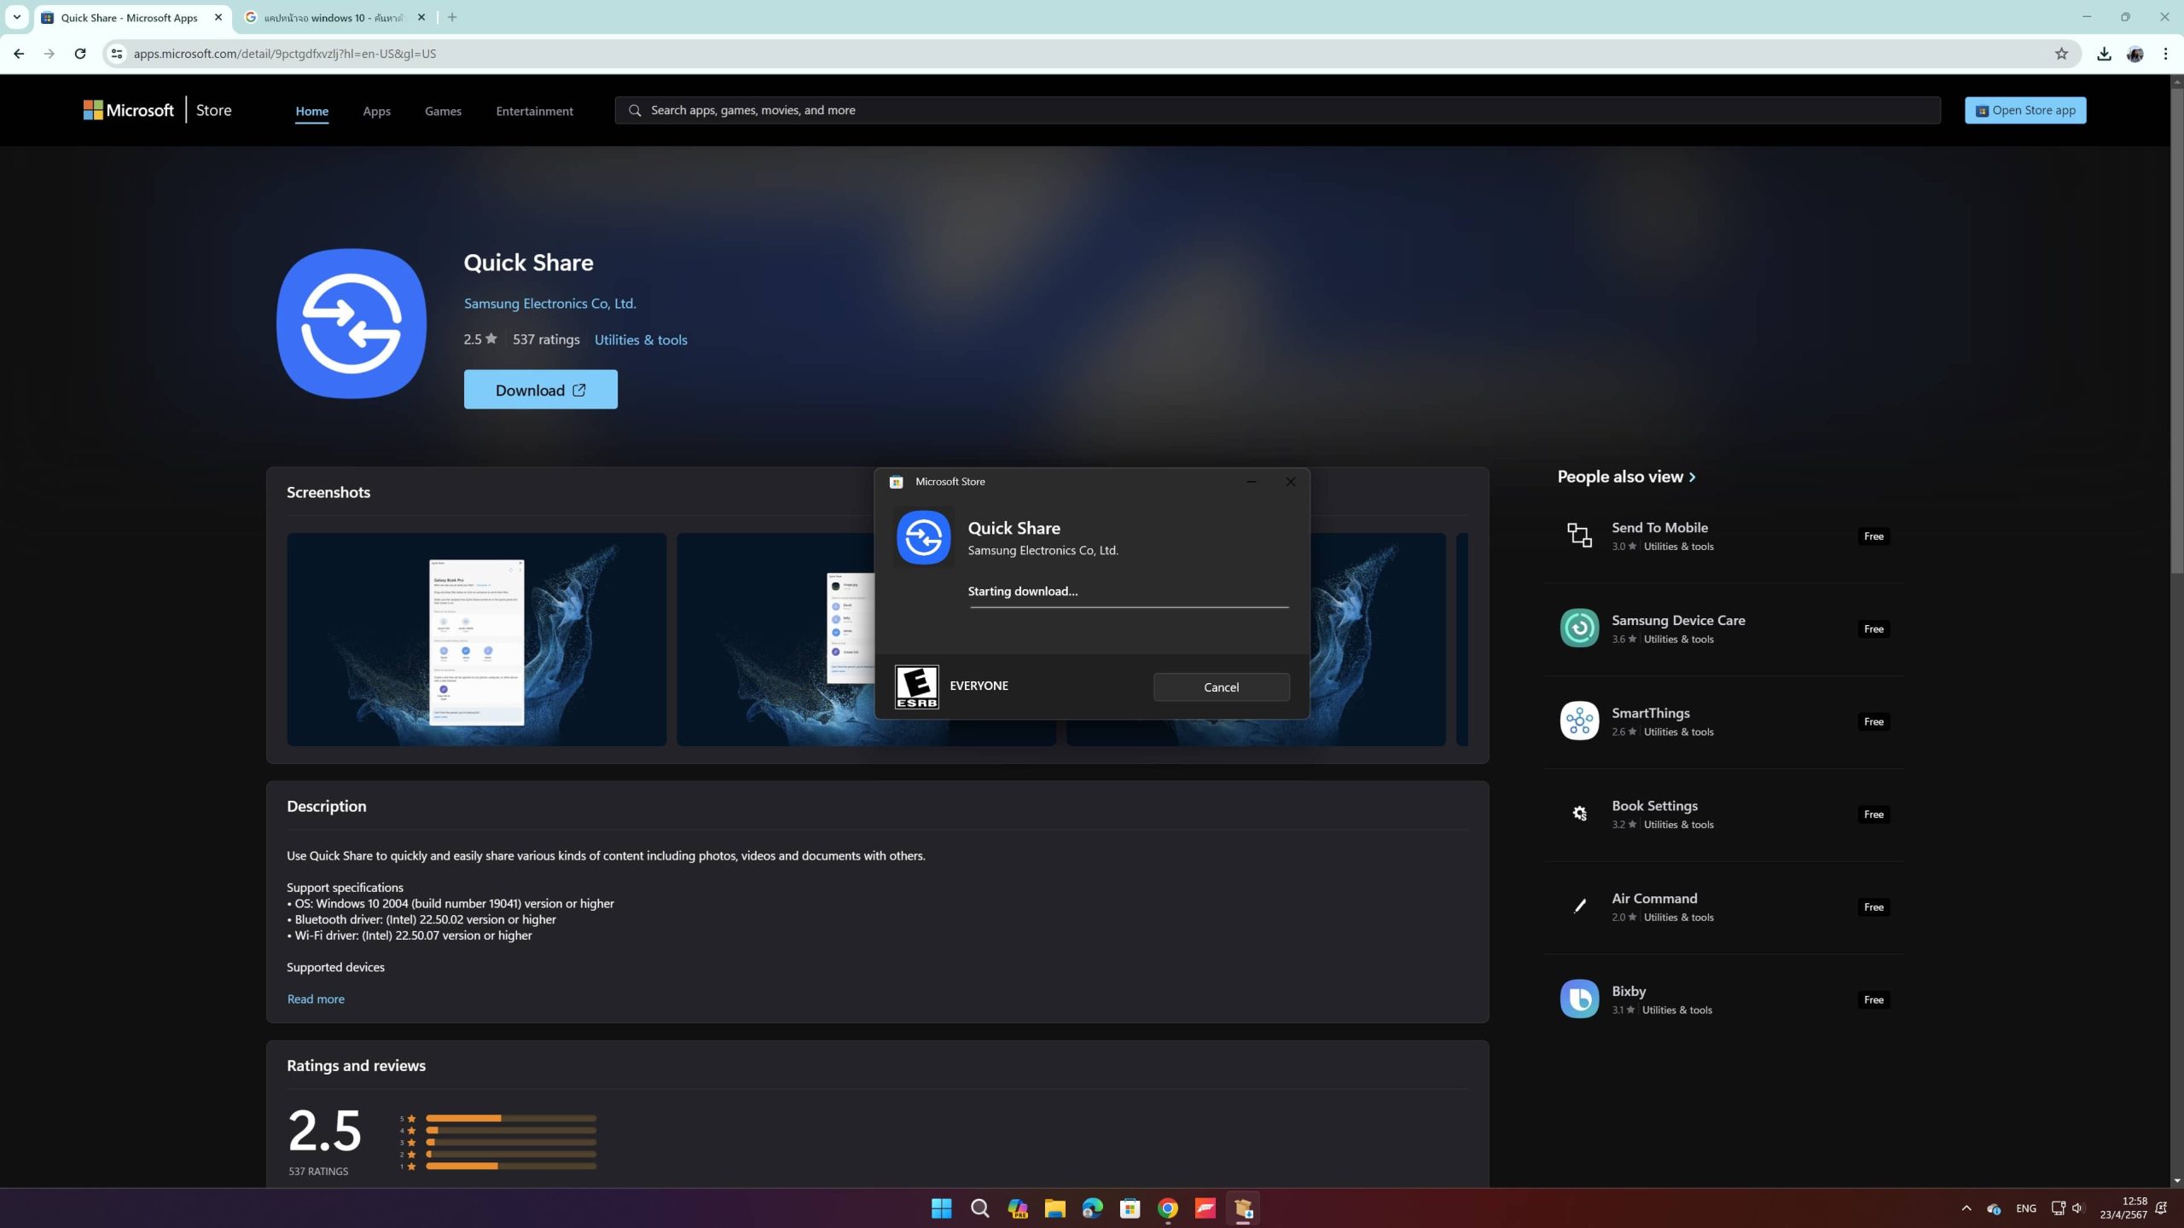The height and width of the screenshot is (1228, 2184).
Task: Click the Send To Mobile icon
Action: coord(1579,536)
